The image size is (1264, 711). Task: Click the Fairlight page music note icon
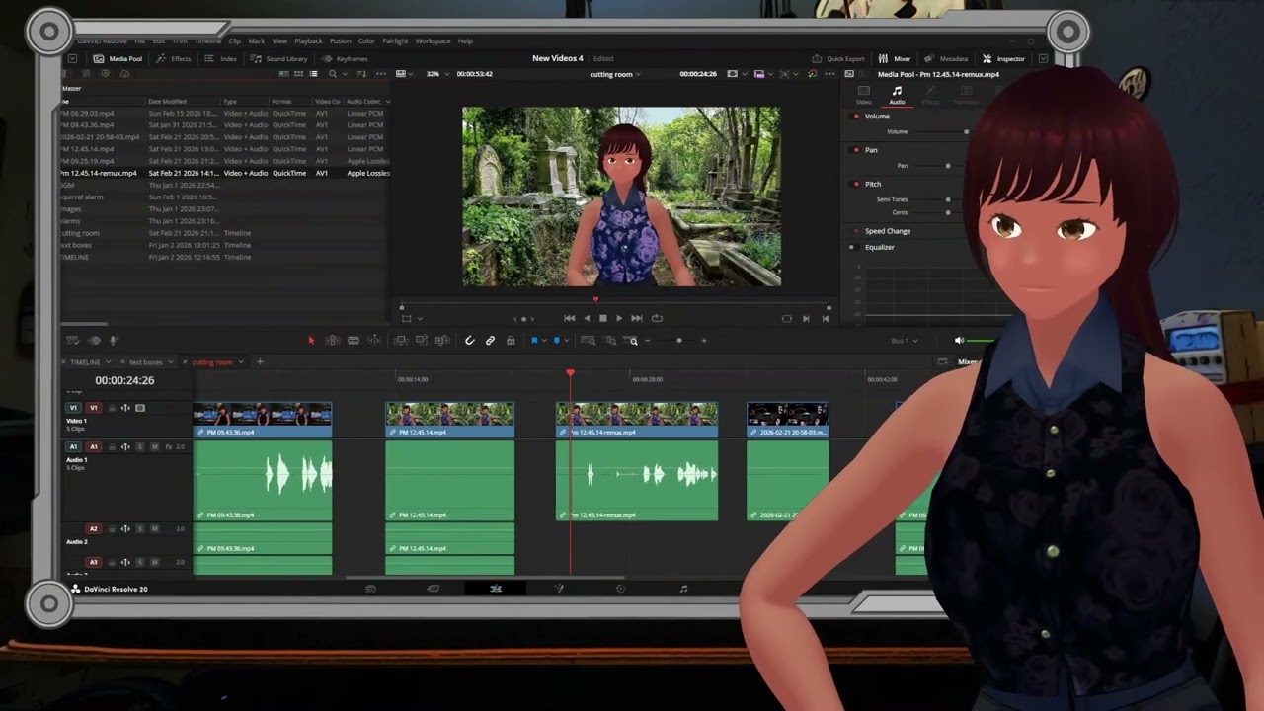(x=683, y=589)
